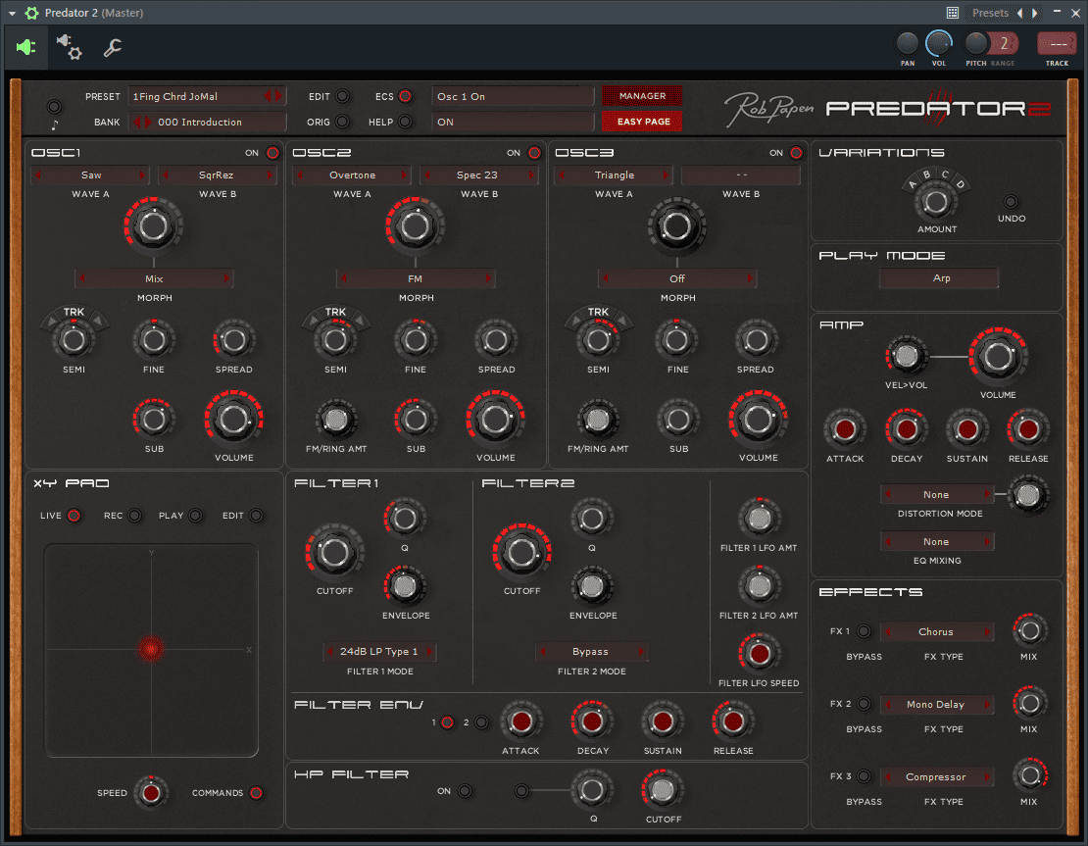Enable the HP Filter On switch
This screenshot has height=846, width=1088.
click(x=465, y=791)
